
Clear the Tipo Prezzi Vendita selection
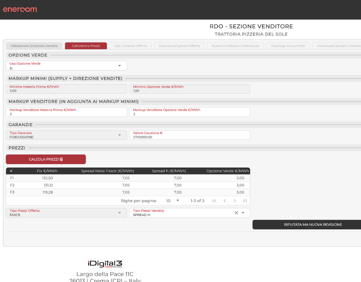point(236,213)
